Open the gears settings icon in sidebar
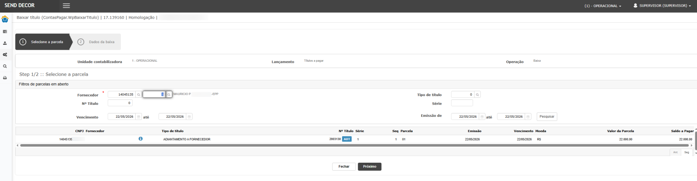The image size is (697, 181). (5, 55)
